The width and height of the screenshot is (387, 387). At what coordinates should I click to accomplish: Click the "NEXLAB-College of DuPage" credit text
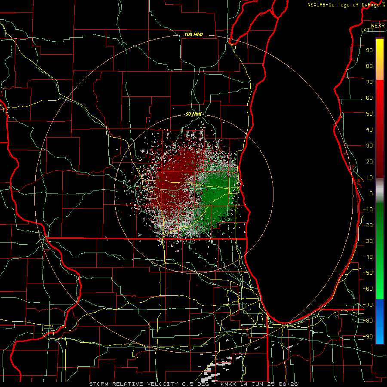point(344,5)
